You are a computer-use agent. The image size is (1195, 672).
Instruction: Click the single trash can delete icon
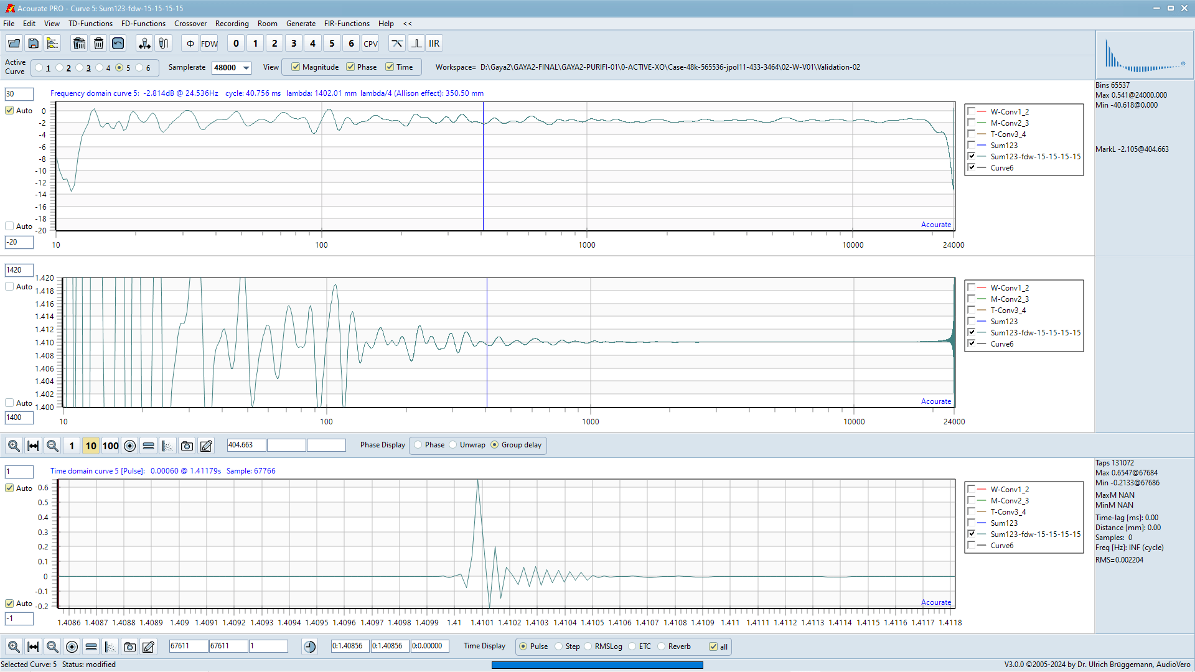coord(98,44)
